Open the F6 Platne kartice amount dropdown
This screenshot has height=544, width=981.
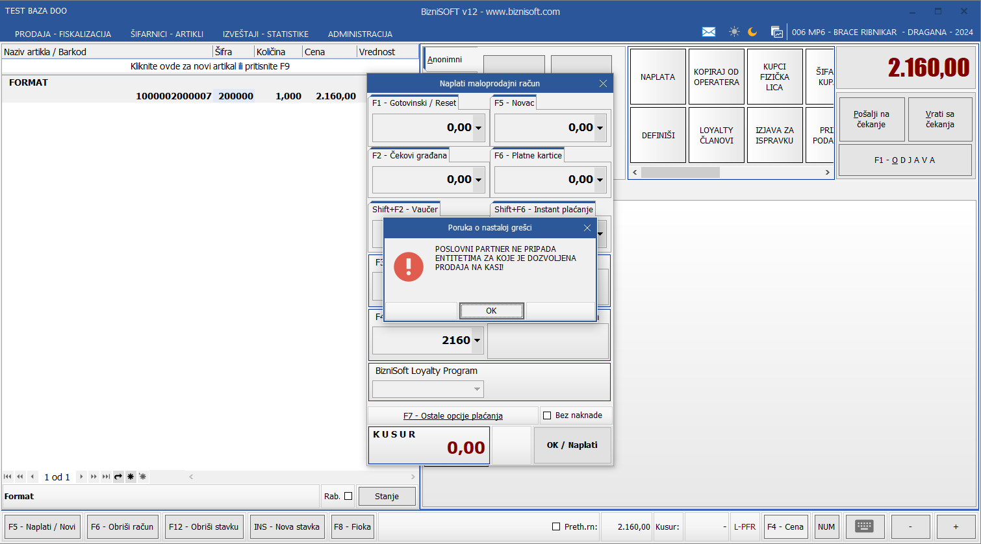click(600, 180)
